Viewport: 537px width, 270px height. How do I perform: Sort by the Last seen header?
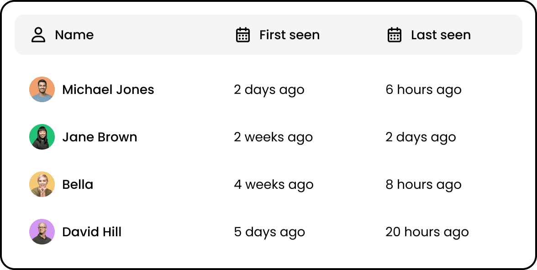tap(441, 35)
